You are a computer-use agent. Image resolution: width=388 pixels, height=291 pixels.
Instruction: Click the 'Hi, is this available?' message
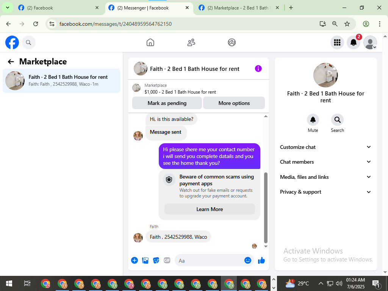(x=172, y=119)
